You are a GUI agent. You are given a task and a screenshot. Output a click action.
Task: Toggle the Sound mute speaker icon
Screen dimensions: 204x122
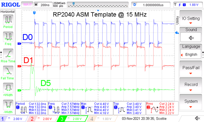[x=191, y=38]
